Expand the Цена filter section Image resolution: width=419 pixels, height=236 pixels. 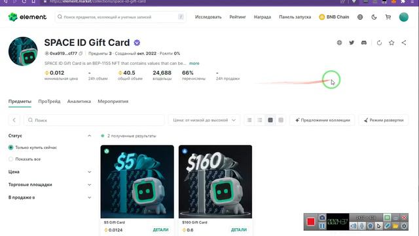[89, 172]
